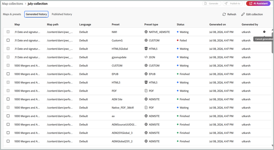The width and height of the screenshot is (274, 150).
Task: Click the globe icon in AEMGlobal2511_2 row
Action: (146, 141)
